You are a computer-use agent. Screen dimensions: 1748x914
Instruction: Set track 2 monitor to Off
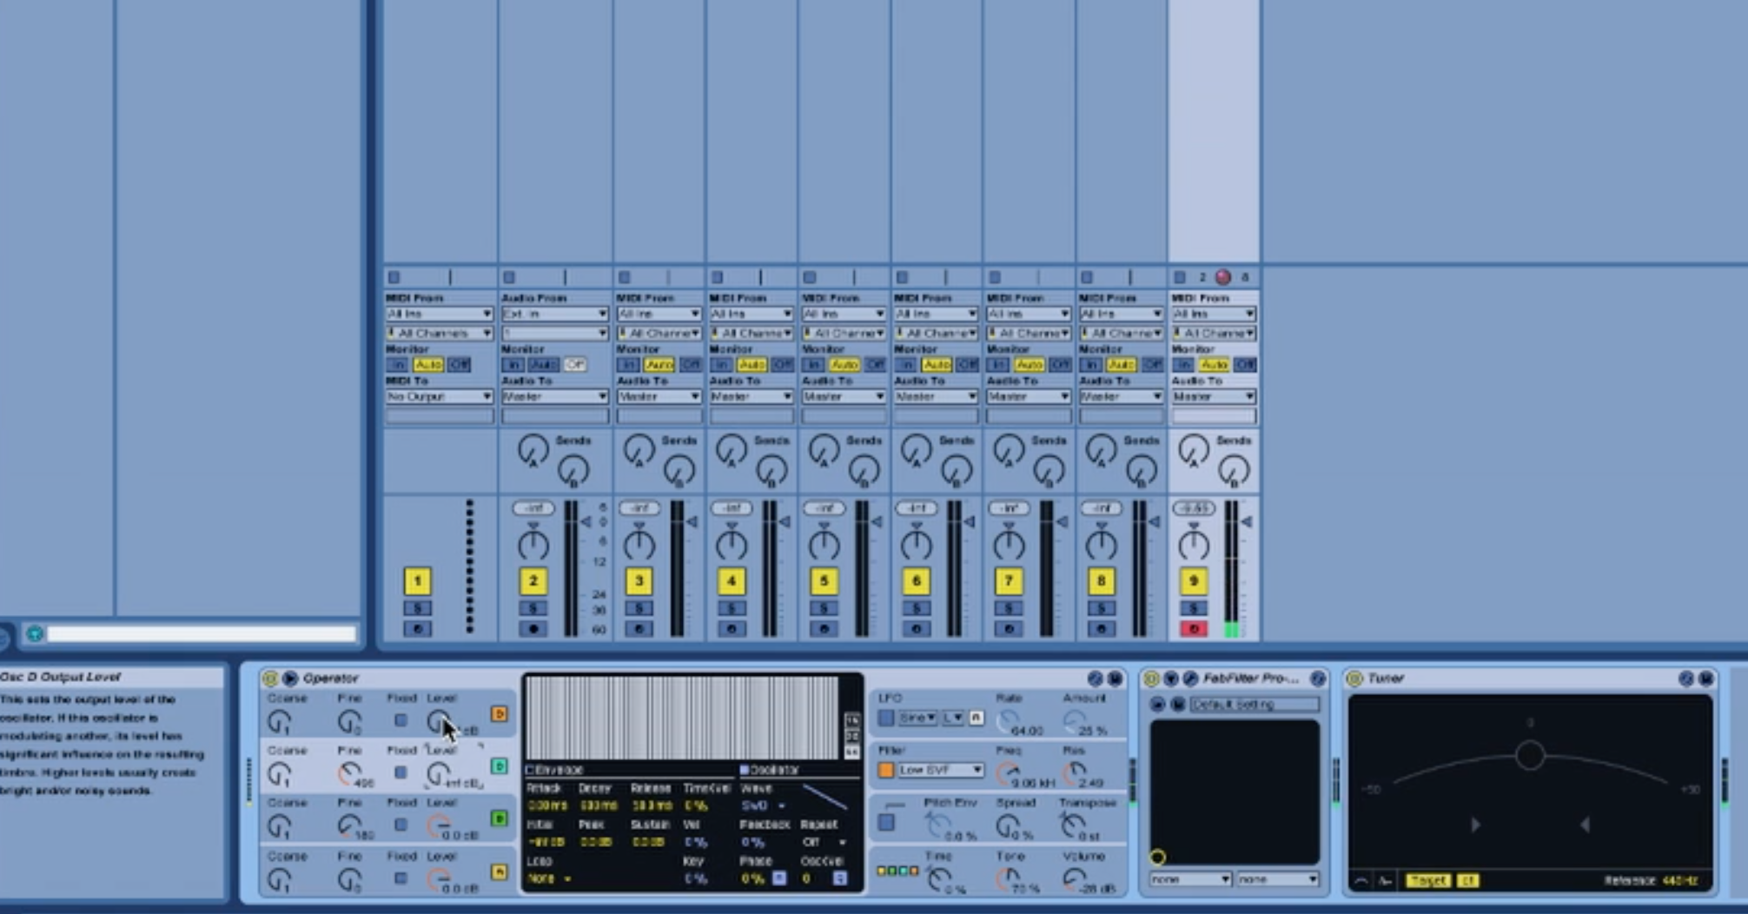pos(574,365)
